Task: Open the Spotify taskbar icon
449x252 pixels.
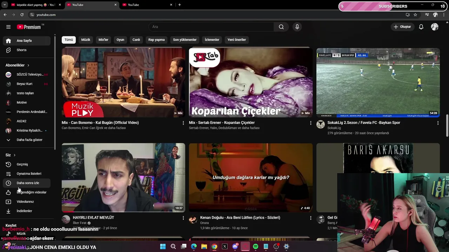Action: (x=255, y=247)
